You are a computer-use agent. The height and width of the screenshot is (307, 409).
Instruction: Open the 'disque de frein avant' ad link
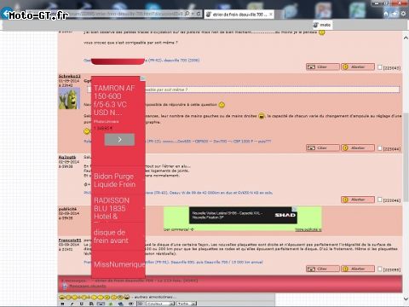111,236
